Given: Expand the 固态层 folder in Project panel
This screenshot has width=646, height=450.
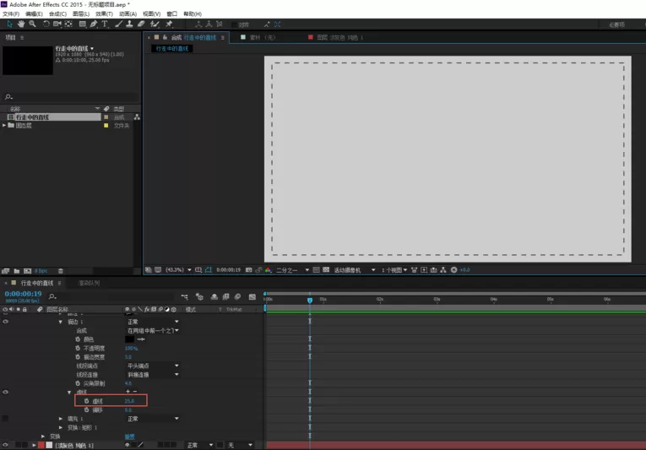Looking at the screenshot, I should tap(4, 125).
